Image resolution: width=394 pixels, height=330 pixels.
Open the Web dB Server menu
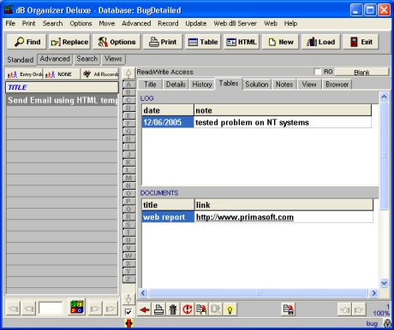(235, 23)
